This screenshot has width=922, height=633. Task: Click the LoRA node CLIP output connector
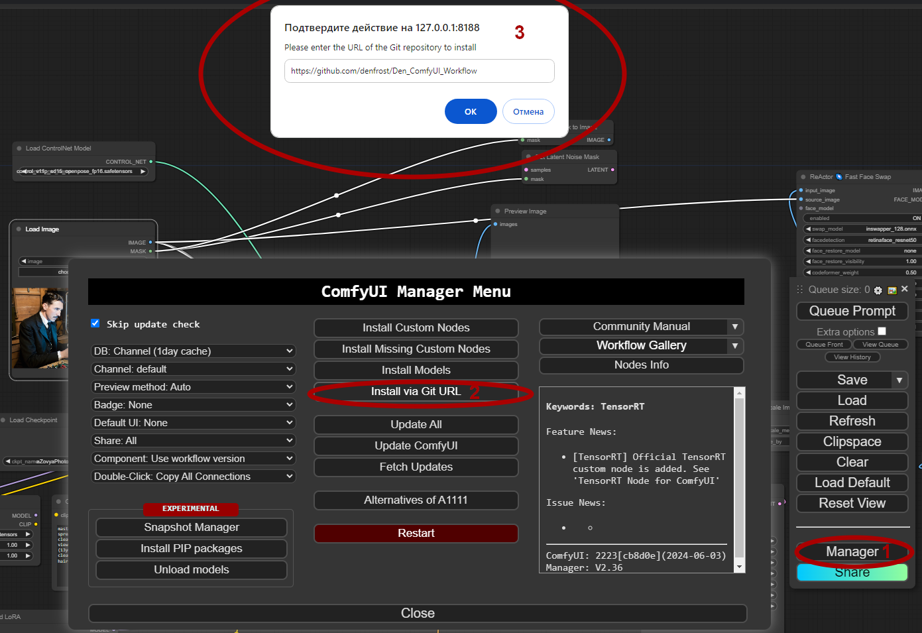(x=36, y=524)
